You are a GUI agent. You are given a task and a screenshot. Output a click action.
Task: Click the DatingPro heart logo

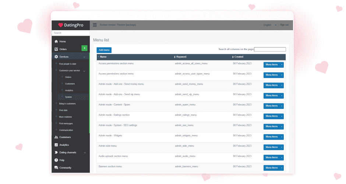60,25
